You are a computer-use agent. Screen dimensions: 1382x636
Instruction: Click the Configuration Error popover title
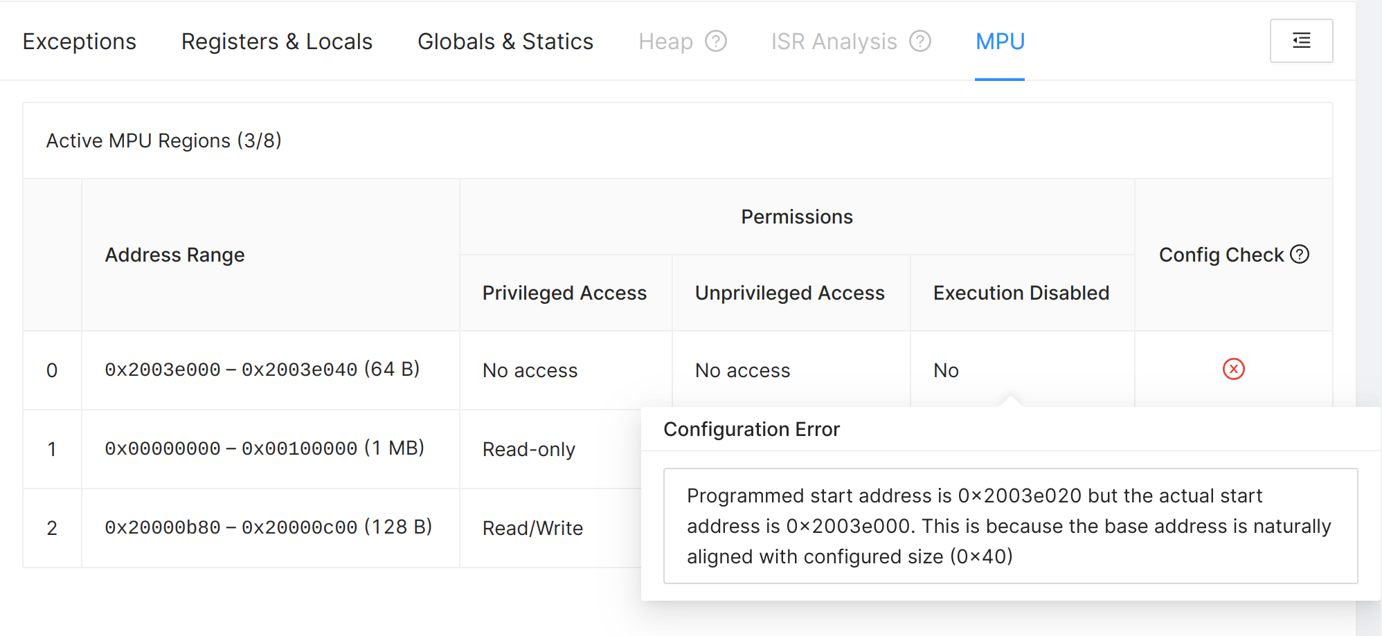[x=751, y=430]
